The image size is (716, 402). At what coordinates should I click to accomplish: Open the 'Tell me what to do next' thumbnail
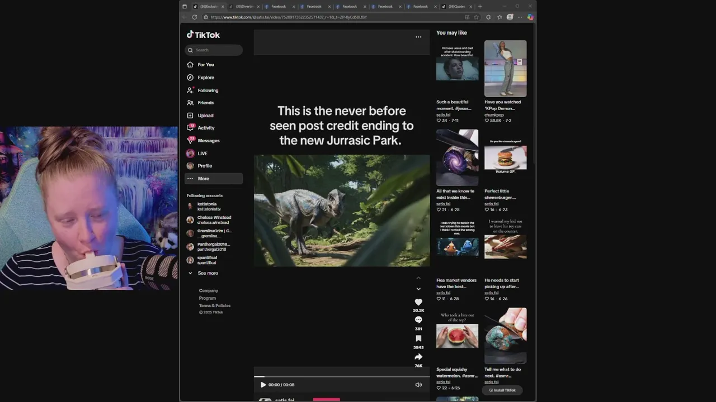coord(506,336)
